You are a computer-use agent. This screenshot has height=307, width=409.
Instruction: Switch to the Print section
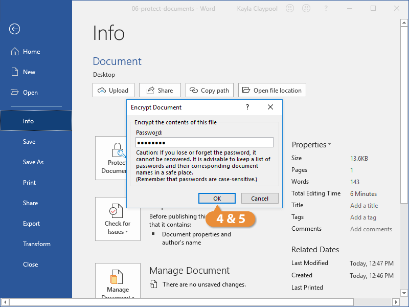[29, 182]
